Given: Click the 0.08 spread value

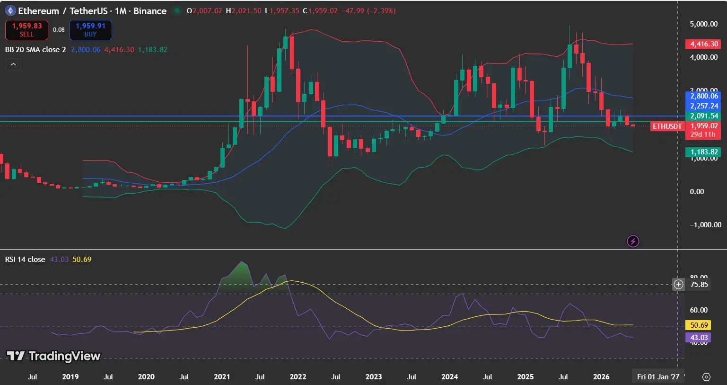Looking at the screenshot, I should pyautogui.click(x=59, y=30).
